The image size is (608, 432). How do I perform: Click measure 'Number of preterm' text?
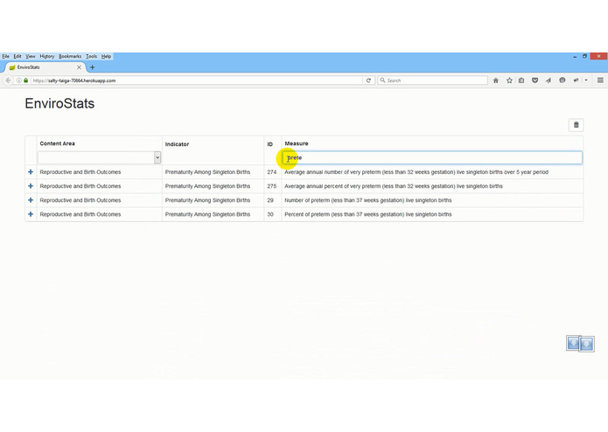(368, 200)
